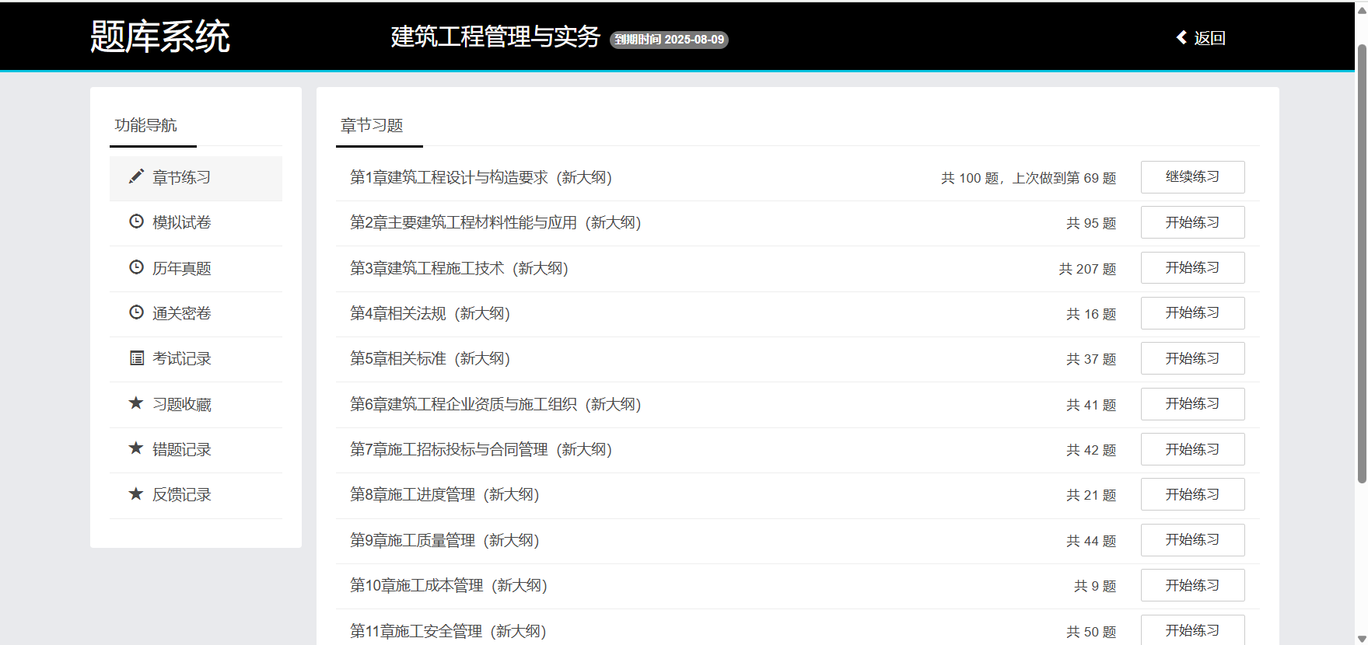Click the scrollbar up arrow
Viewport: 1368px width, 645px height.
1362,10
